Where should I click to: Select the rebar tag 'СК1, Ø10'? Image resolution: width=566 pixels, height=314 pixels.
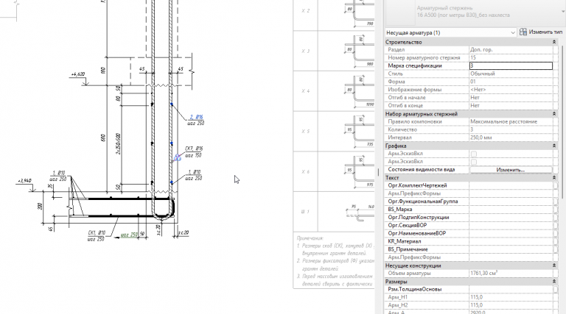[x=97, y=232]
